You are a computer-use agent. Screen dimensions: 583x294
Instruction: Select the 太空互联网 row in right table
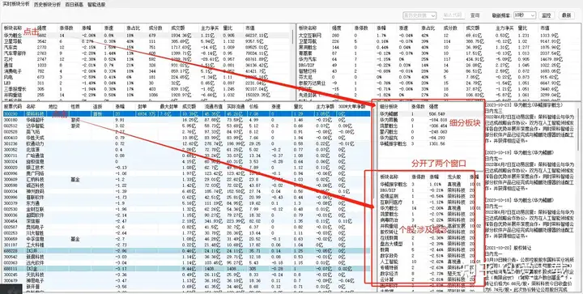point(439,36)
